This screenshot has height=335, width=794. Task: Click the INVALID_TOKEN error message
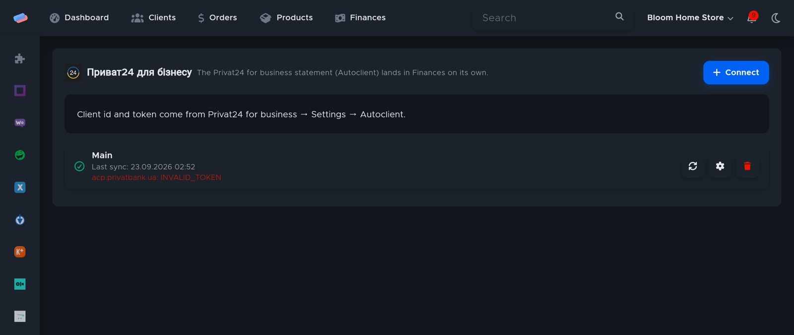(x=156, y=177)
